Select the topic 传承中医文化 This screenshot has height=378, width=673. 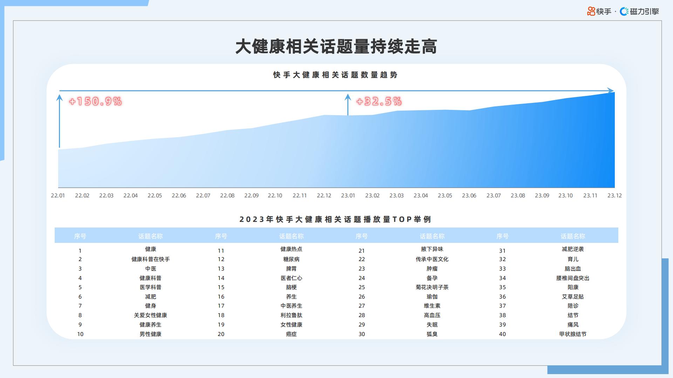pos(432,259)
